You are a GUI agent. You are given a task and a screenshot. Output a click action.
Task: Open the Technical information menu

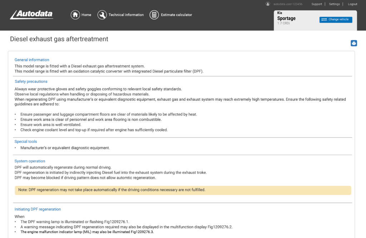click(126, 15)
